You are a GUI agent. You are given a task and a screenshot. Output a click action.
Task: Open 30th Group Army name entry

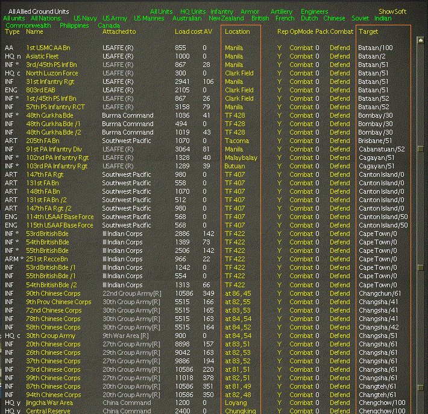click(x=51, y=336)
